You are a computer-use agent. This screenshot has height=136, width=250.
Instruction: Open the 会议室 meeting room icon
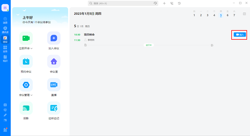point(54,61)
